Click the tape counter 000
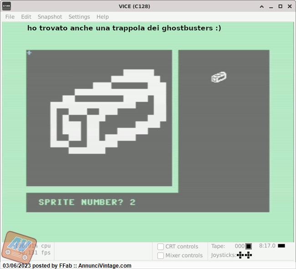The image size is (296, 269). click(x=240, y=246)
